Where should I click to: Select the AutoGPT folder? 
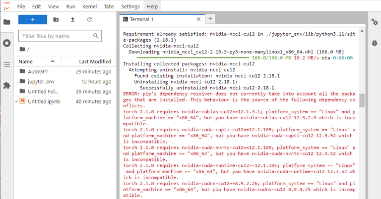coord(37,71)
